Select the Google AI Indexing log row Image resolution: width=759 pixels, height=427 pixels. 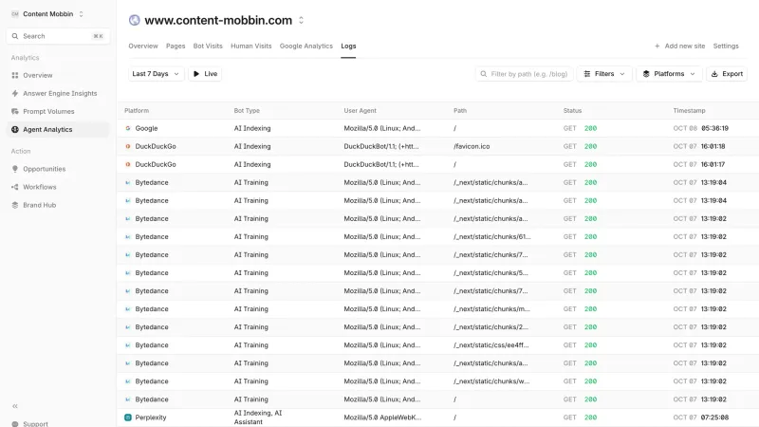click(x=437, y=128)
